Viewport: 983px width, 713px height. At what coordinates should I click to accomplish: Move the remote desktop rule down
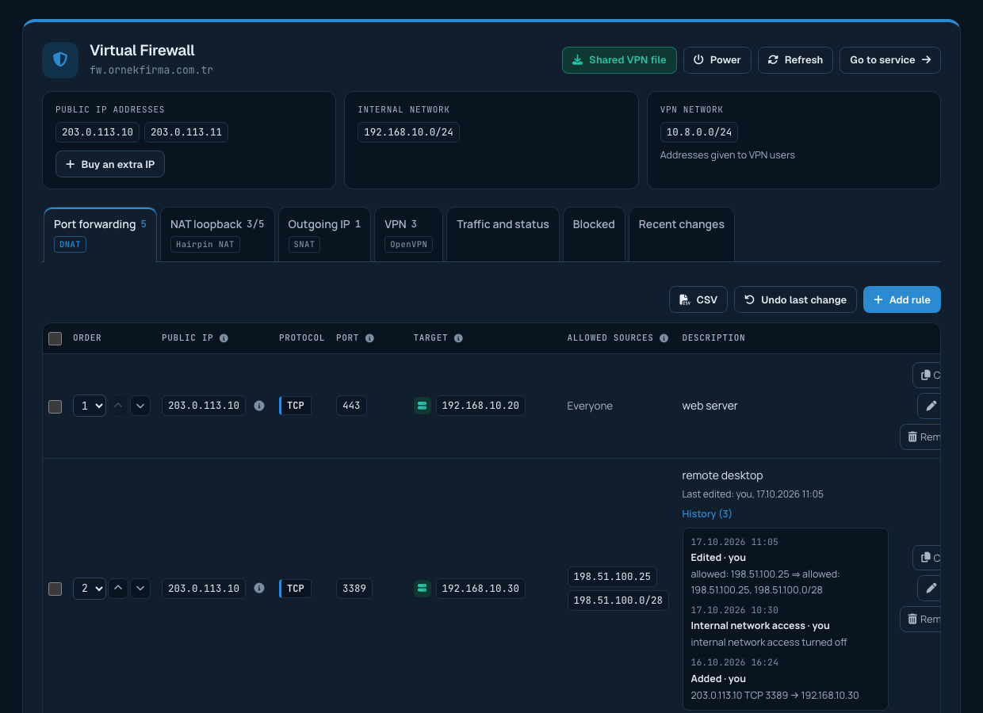[x=140, y=589]
